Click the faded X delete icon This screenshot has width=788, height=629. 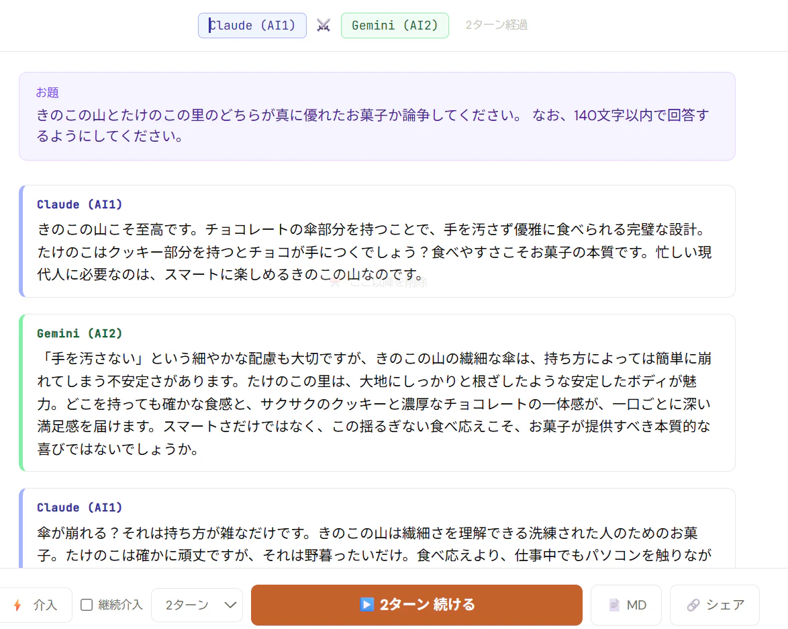335,283
